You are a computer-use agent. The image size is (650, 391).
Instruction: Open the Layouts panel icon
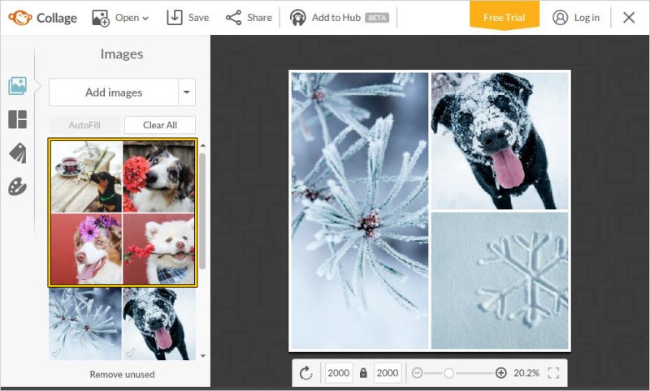17,119
